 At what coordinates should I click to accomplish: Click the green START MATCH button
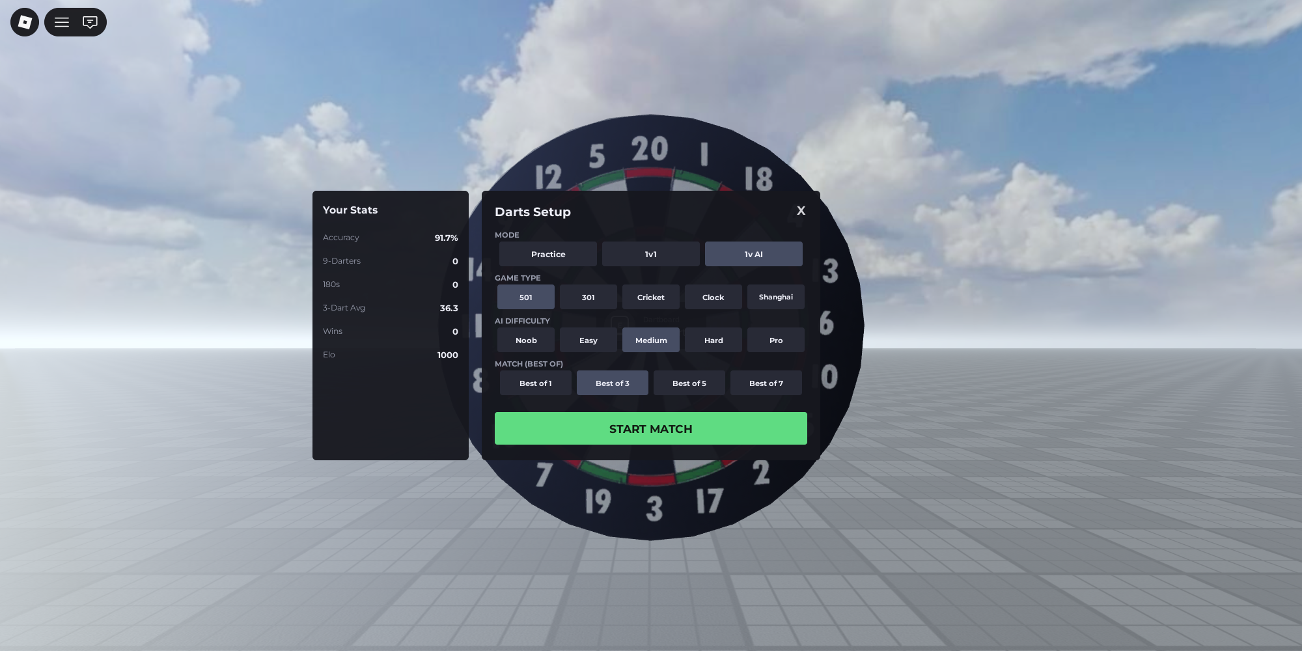pos(651,428)
